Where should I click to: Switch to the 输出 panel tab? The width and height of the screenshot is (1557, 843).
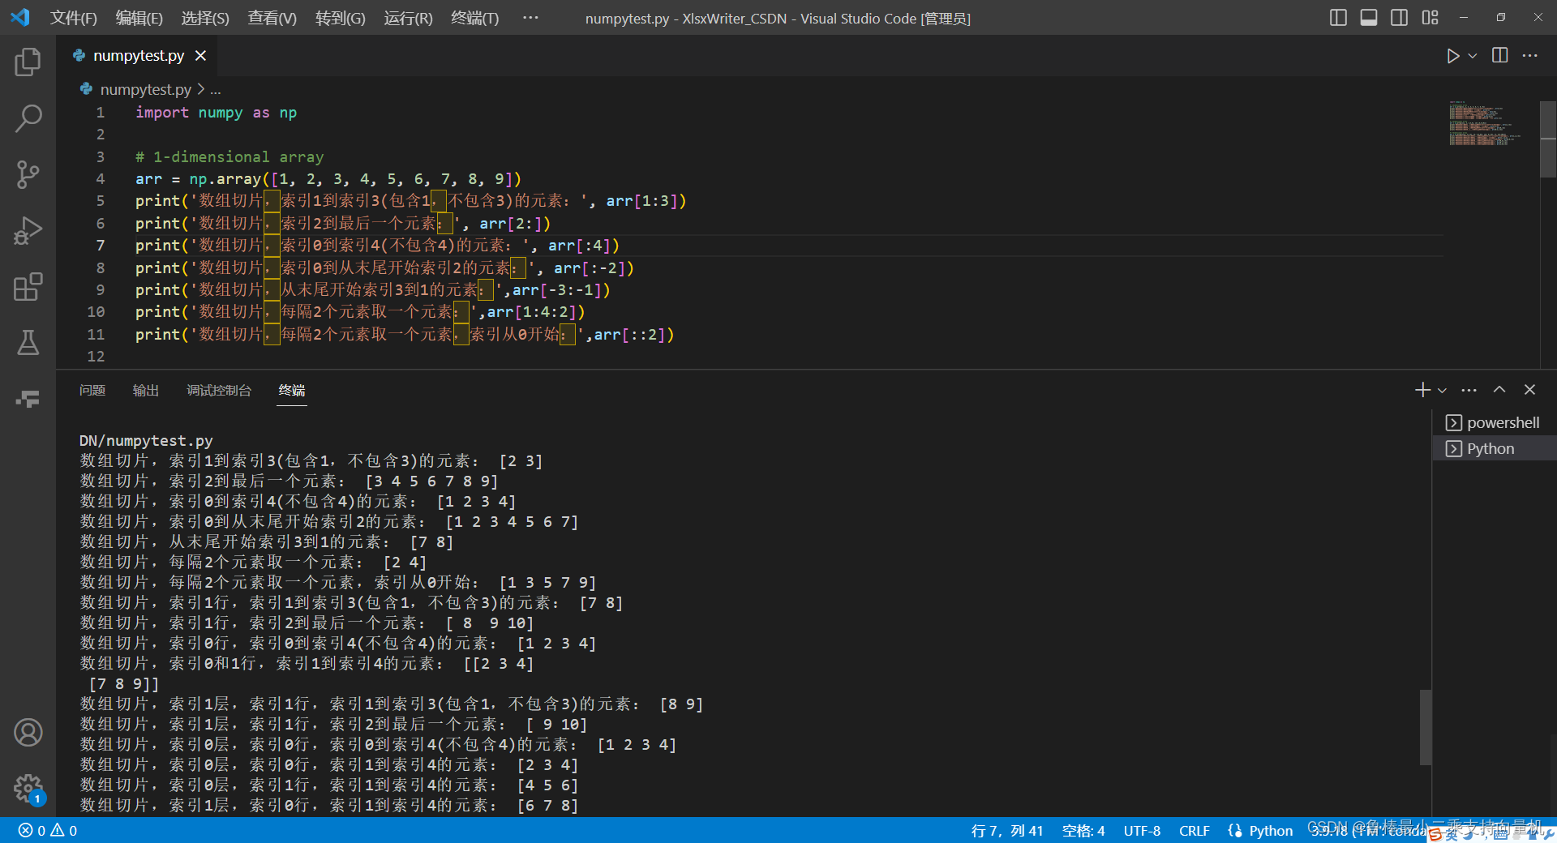(146, 391)
